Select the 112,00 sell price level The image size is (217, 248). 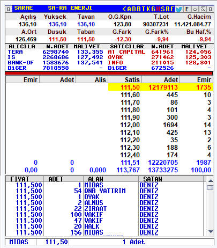pyautogui.click(x=130, y=125)
